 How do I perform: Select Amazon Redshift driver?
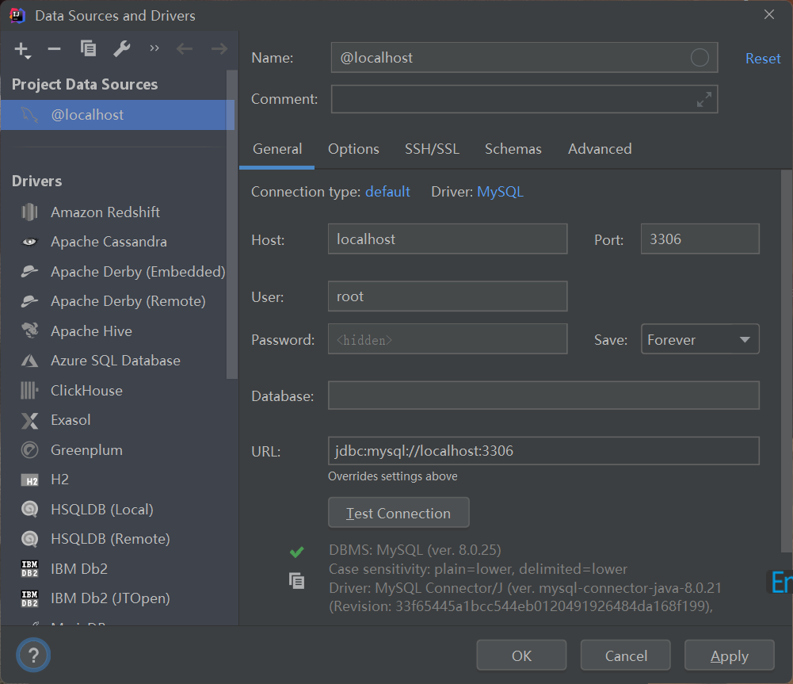105,212
